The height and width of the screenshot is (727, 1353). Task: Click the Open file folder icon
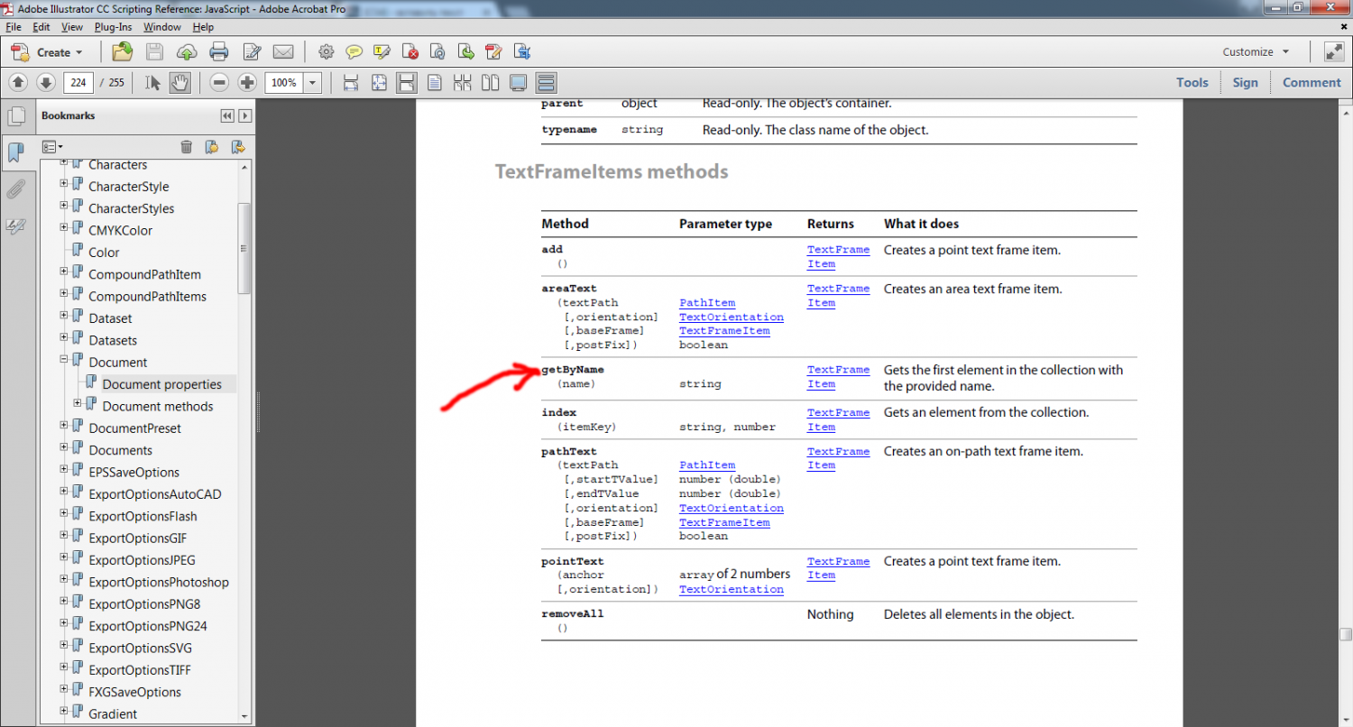122,51
